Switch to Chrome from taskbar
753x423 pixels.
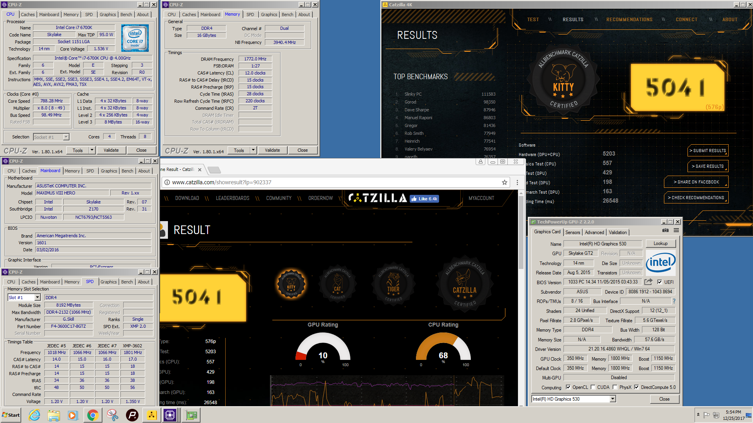click(x=93, y=415)
